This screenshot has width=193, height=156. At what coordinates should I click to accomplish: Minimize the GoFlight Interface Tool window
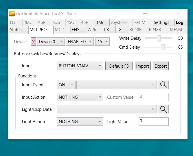pos(145,14)
